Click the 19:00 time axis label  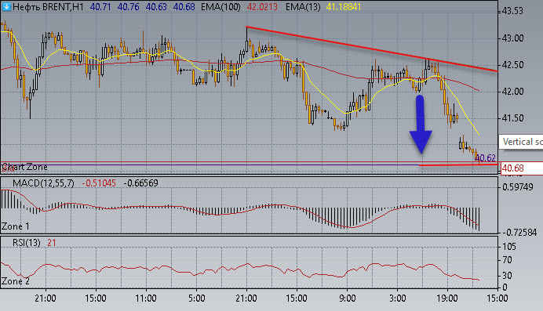click(x=447, y=298)
